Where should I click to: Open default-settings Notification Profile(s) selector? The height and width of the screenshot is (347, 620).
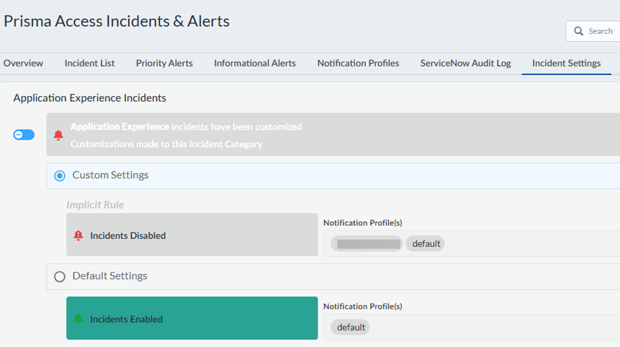point(497,327)
